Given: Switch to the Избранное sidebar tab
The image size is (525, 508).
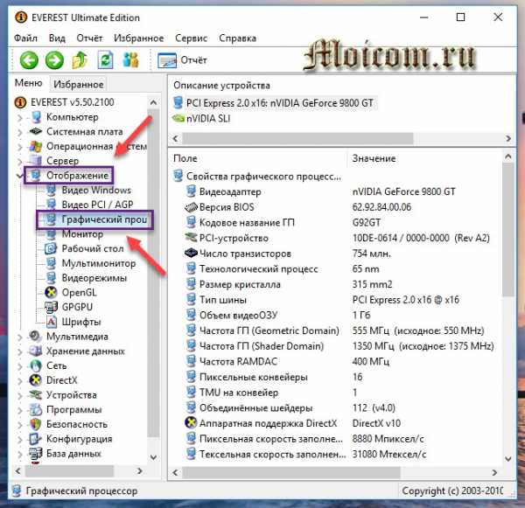Looking at the screenshot, I should tap(78, 84).
